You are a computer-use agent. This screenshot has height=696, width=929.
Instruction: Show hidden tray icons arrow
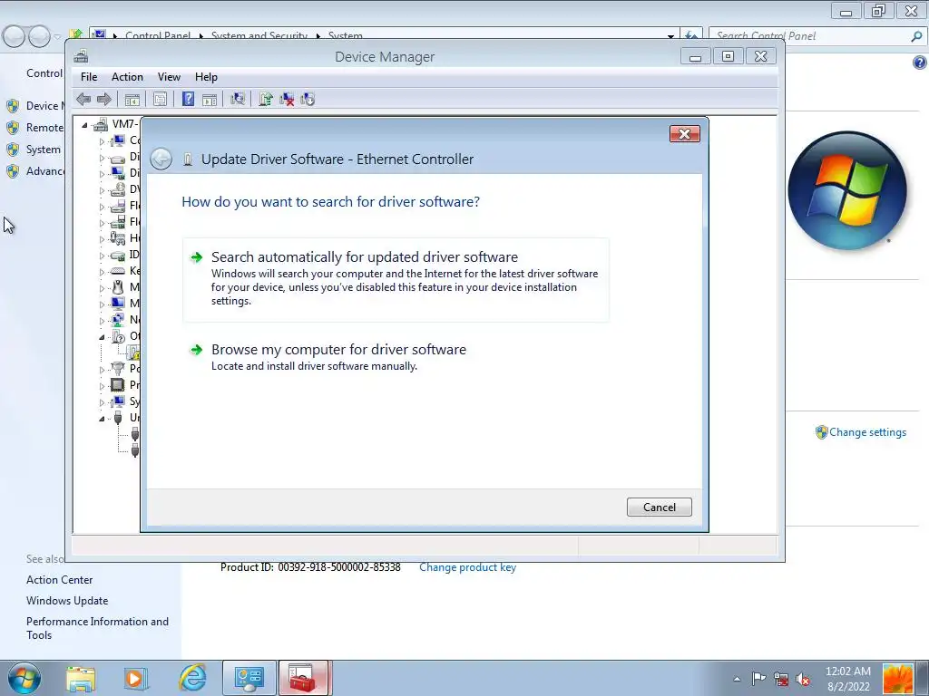[737, 679]
